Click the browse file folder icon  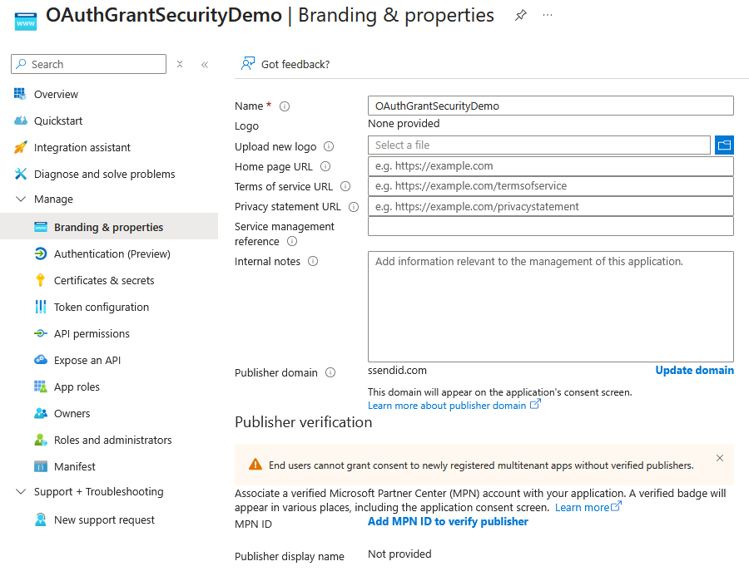724,145
